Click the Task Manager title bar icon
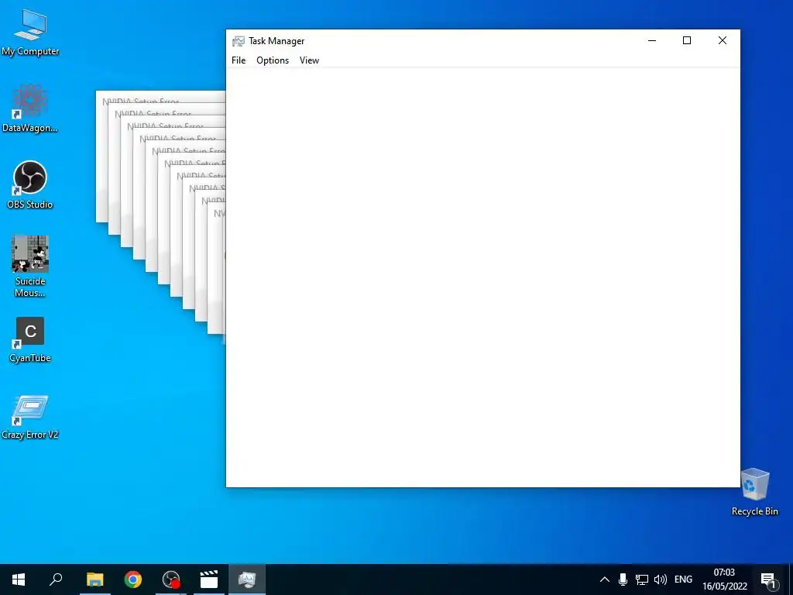 tap(239, 41)
